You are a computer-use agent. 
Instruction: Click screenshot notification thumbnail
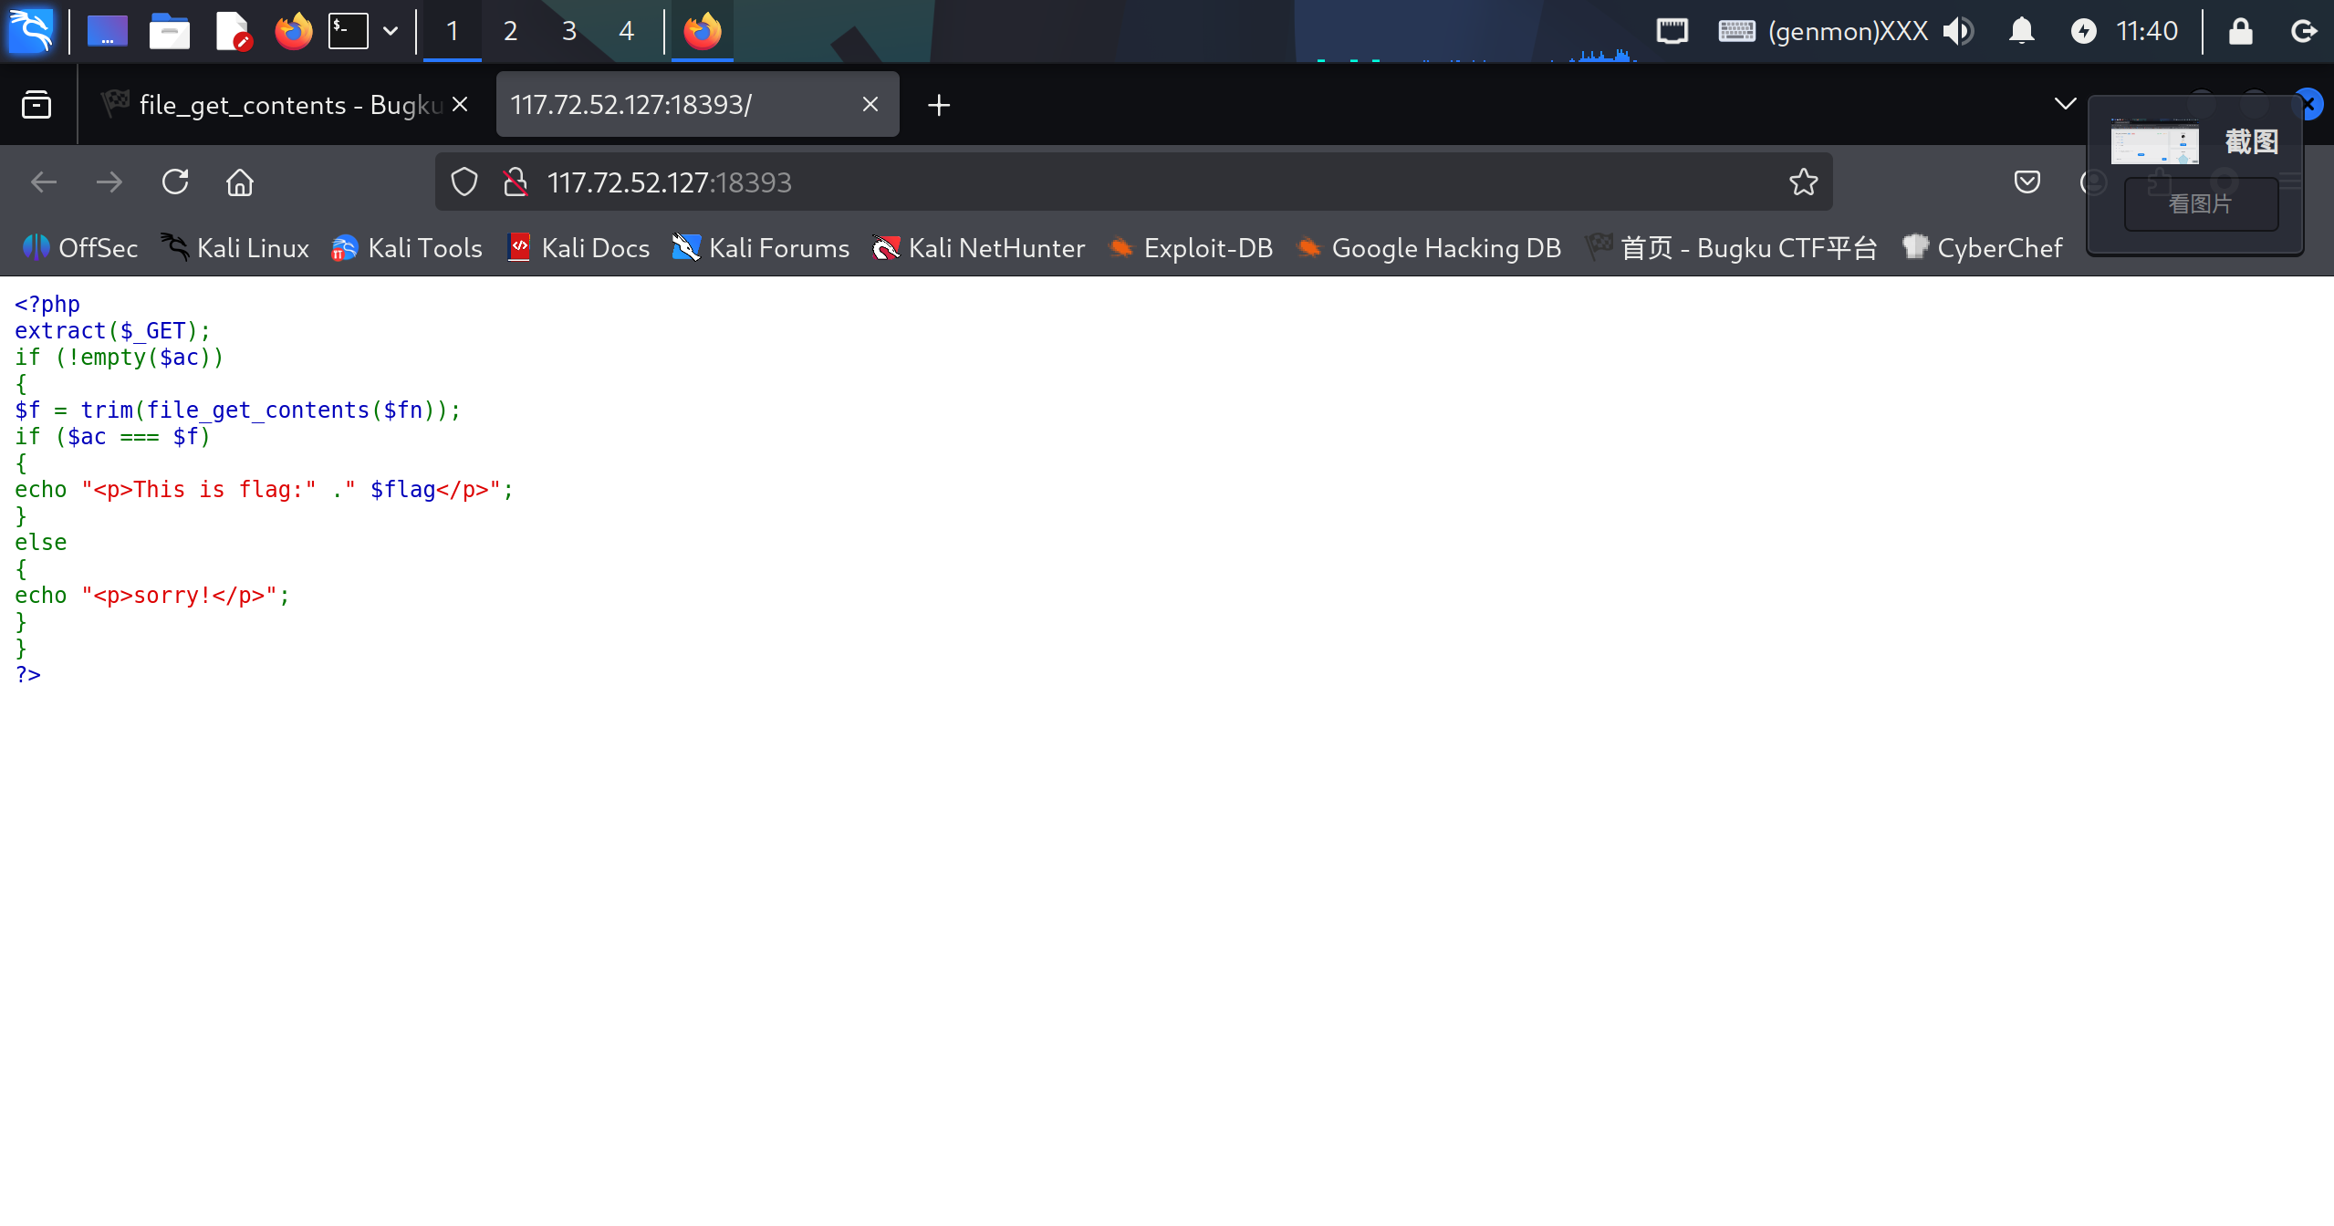(x=2154, y=143)
